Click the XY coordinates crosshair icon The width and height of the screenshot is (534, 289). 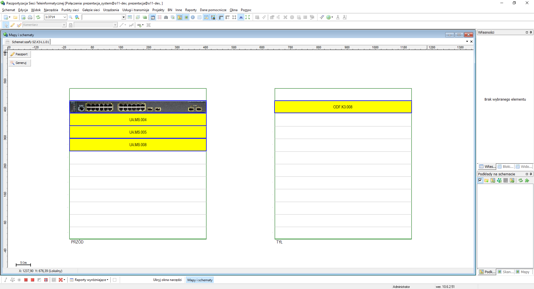[x=322, y=17]
